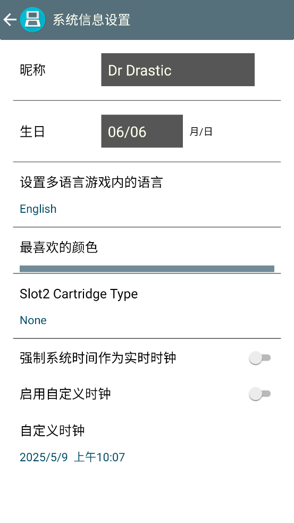Screen dimensions: 294x523
Task: Click the 06/06 birthday field
Action: pos(142,131)
